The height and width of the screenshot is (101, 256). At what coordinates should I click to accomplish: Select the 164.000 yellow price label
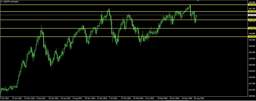(252, 5)
